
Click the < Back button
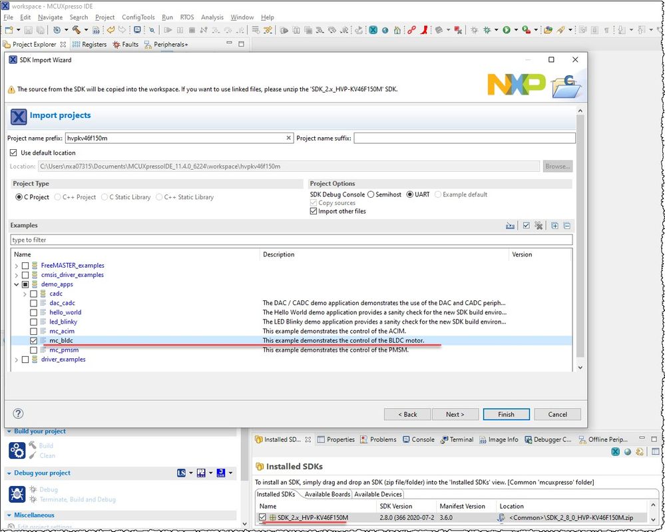[x=407, y=415]
